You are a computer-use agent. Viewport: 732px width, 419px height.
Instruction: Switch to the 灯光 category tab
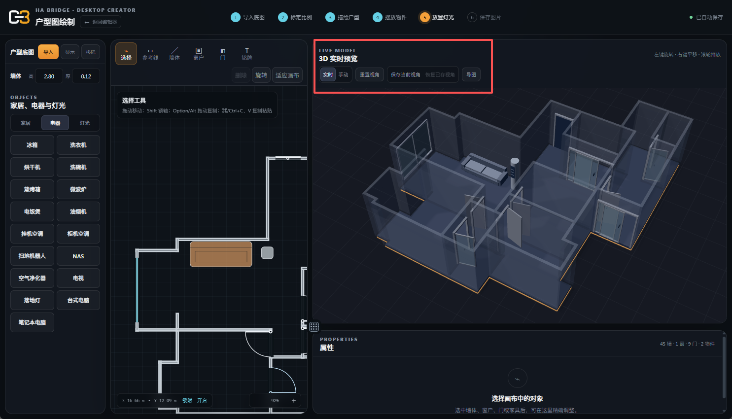coord(85,123)
